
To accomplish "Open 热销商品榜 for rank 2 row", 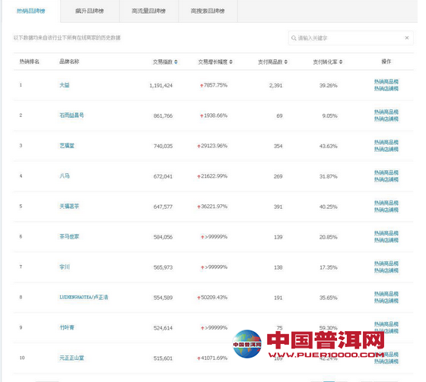I will pos(386,112).
